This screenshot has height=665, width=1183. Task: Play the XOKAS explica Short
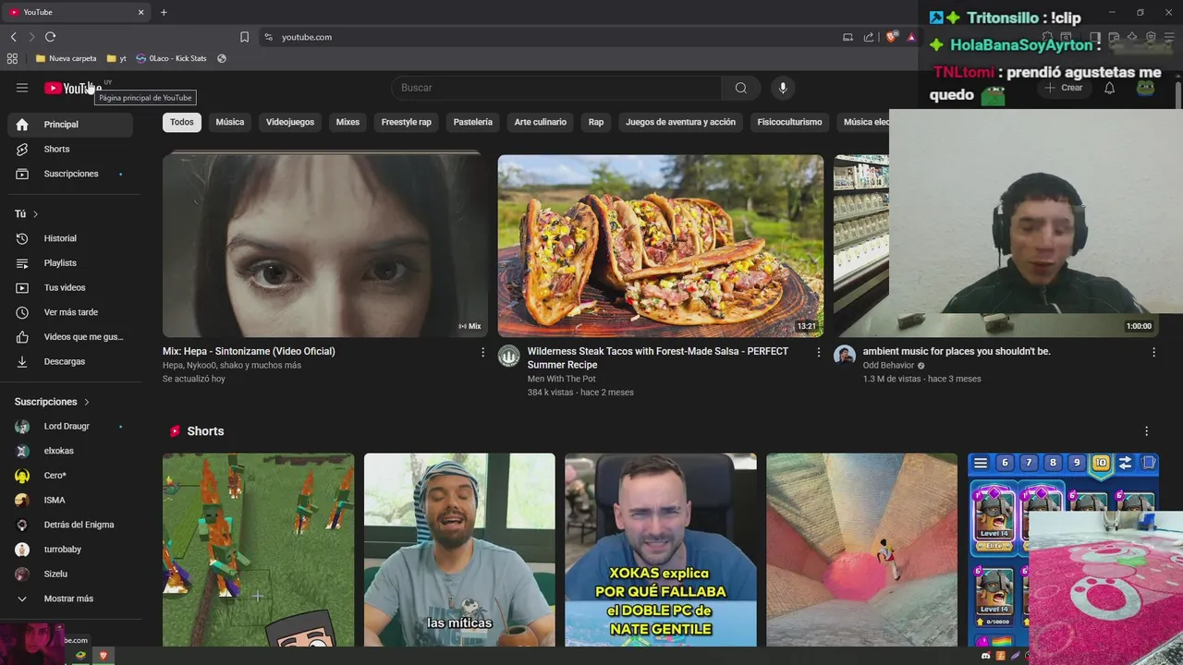pos(661,550)
